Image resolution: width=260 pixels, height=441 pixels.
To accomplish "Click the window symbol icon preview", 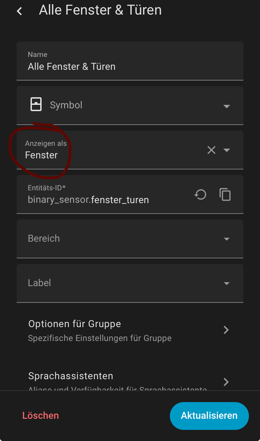I will coord(36,105).
